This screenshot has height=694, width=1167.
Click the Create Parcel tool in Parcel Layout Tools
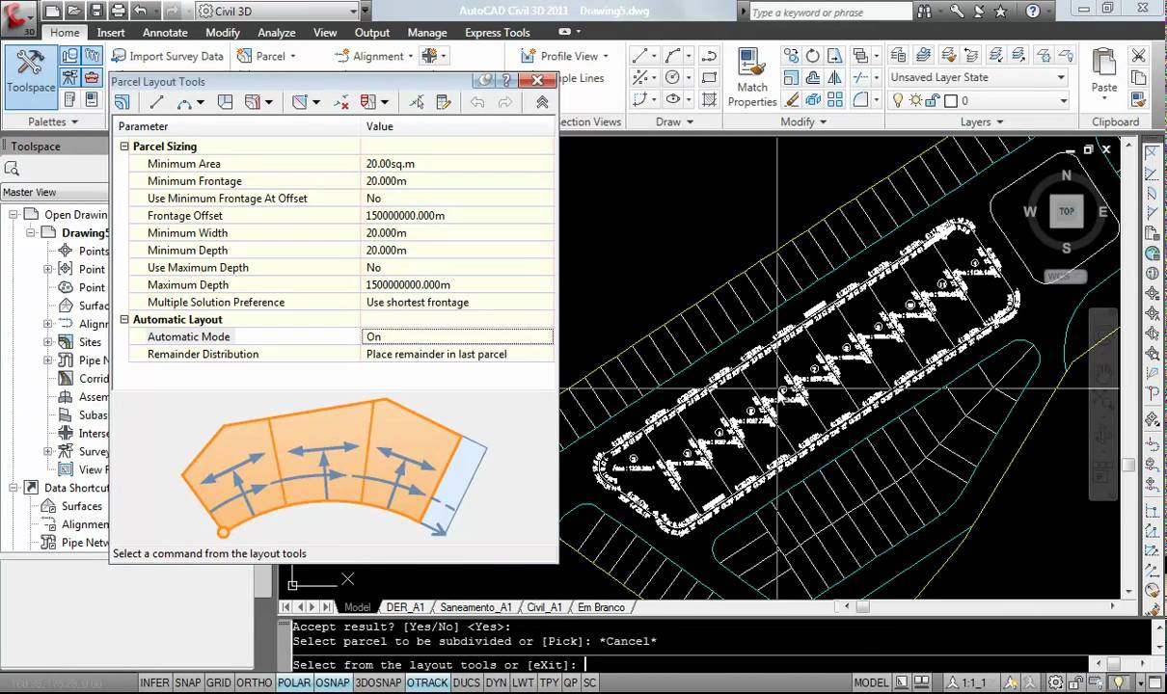point(122,102)
